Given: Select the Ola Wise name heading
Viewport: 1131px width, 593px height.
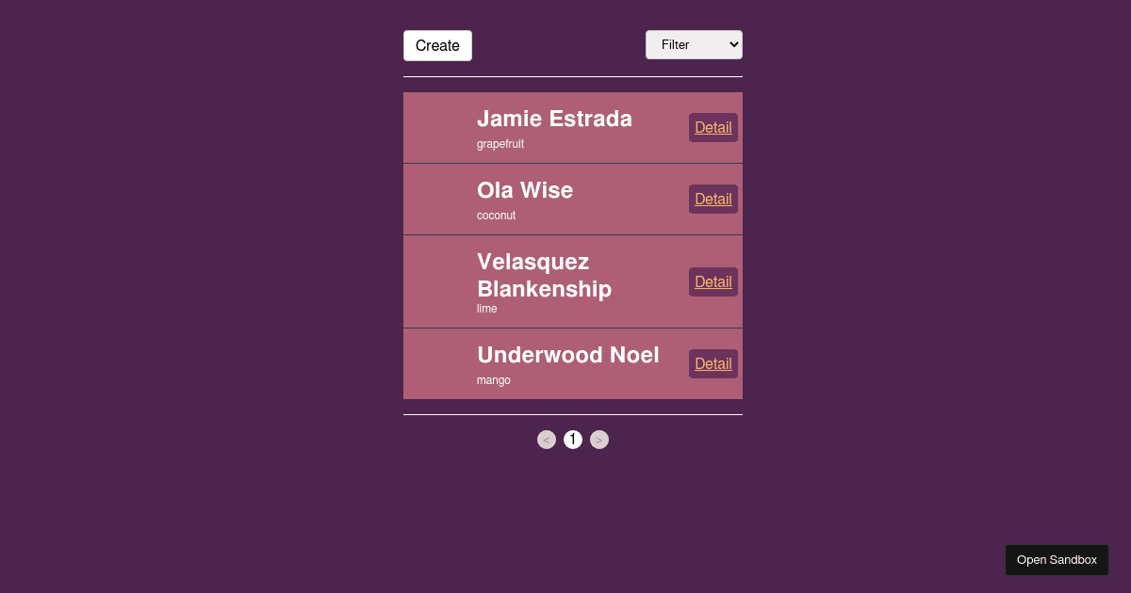Looking at the screenshot, I should pyautogui.click(x=525, y=190).
